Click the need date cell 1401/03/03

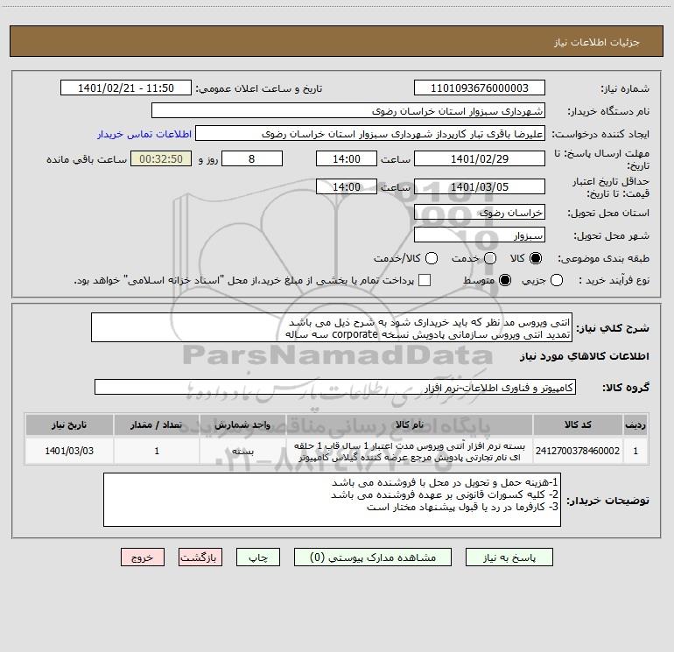[x=69, y=451]
